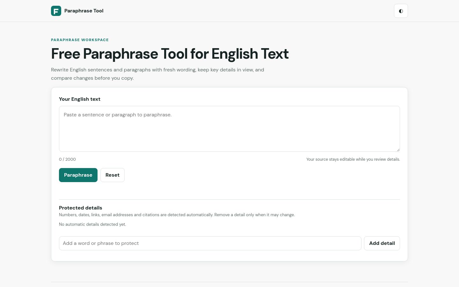The width and height of the screenshot is (459, 287).
Task: Focus the protect word or phrase field
Action: point(210,243)
